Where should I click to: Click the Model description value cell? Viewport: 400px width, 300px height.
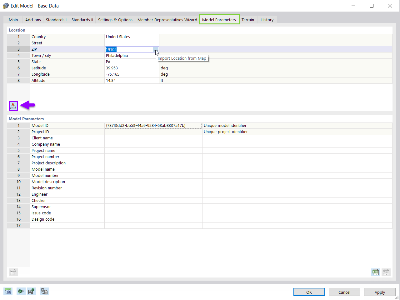tap(153, 182)
